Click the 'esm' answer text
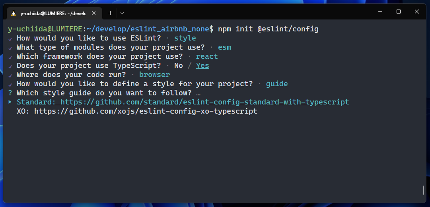 tap(225, 47)
